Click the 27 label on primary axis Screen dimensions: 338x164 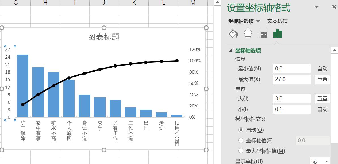[8, 49]
